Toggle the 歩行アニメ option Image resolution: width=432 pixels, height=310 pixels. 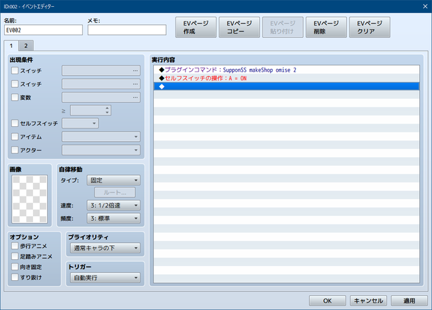(x=15, y=246)
